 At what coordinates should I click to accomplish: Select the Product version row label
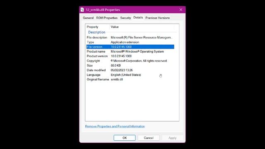97,56
